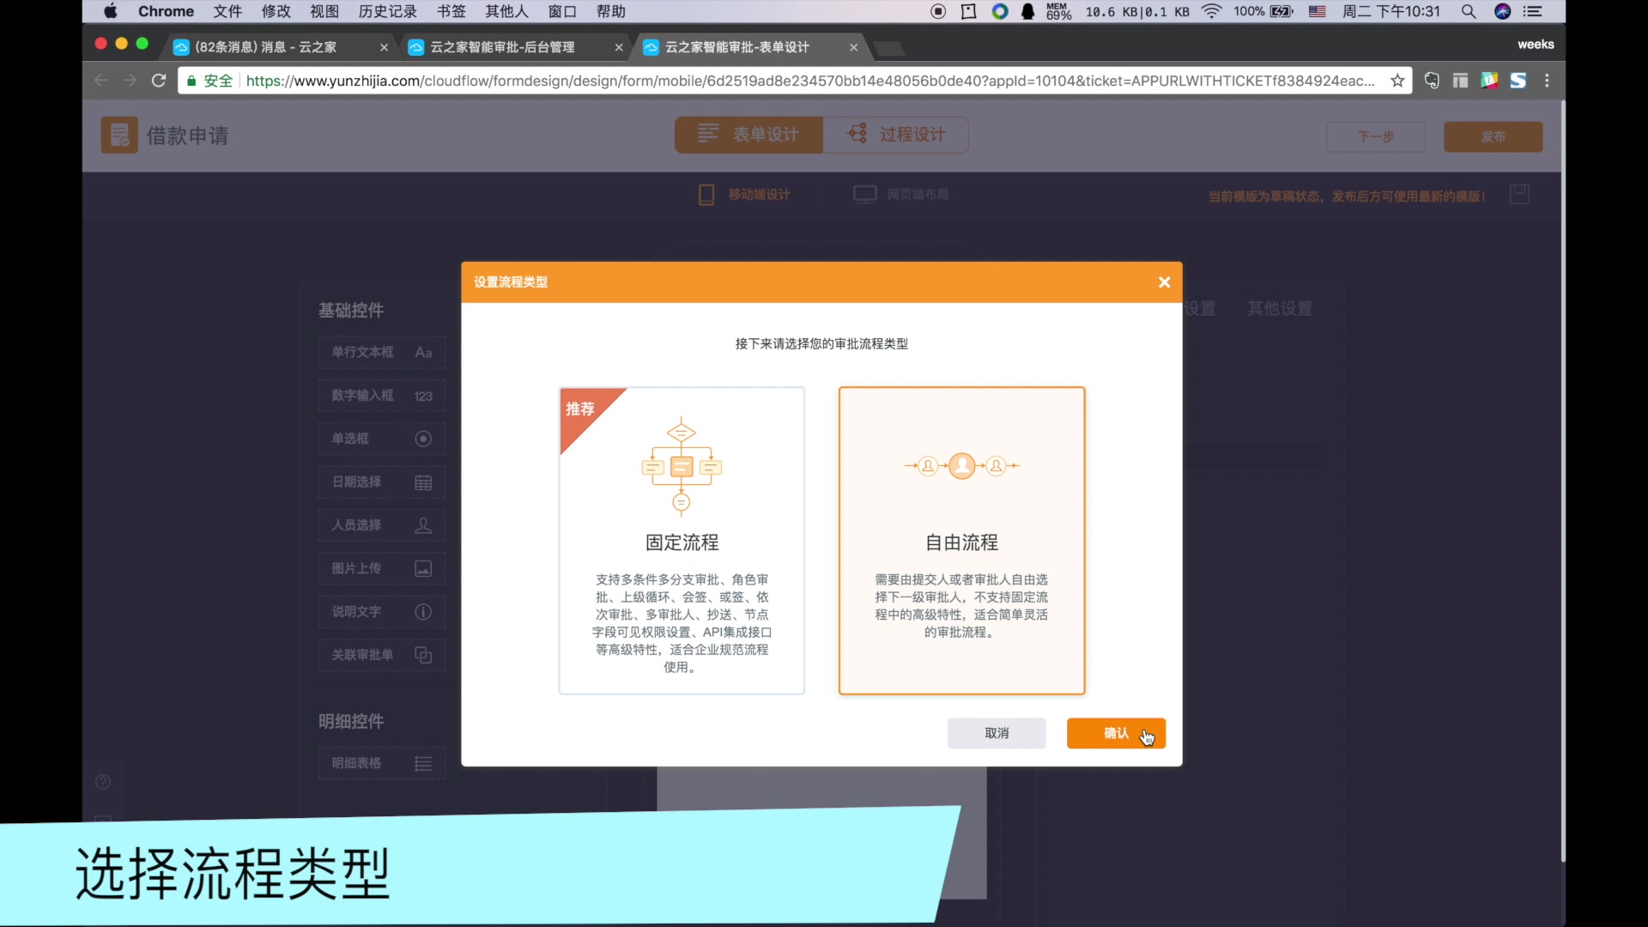Viewport: 1648px width, 927px height.
Task: Click the 下一步 button
Action: (1376, 136)
